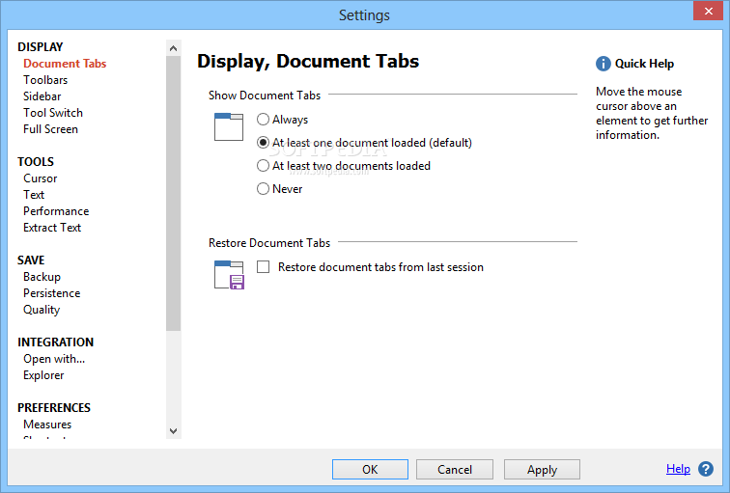The width and height of the screenshot is (730, 493).
Task: Click the sidebar scrollbar thumb
Action: click(x=173, y=194)
